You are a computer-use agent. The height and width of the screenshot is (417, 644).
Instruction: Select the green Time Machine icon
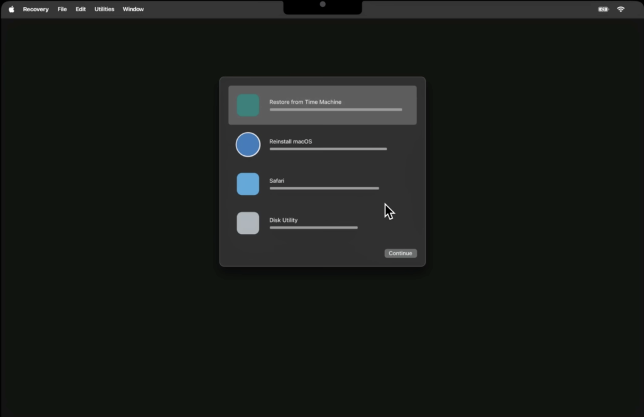click(x=248, y=105)
